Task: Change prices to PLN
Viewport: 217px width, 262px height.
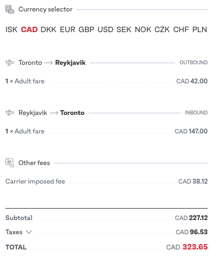Action: pos(200,29)
